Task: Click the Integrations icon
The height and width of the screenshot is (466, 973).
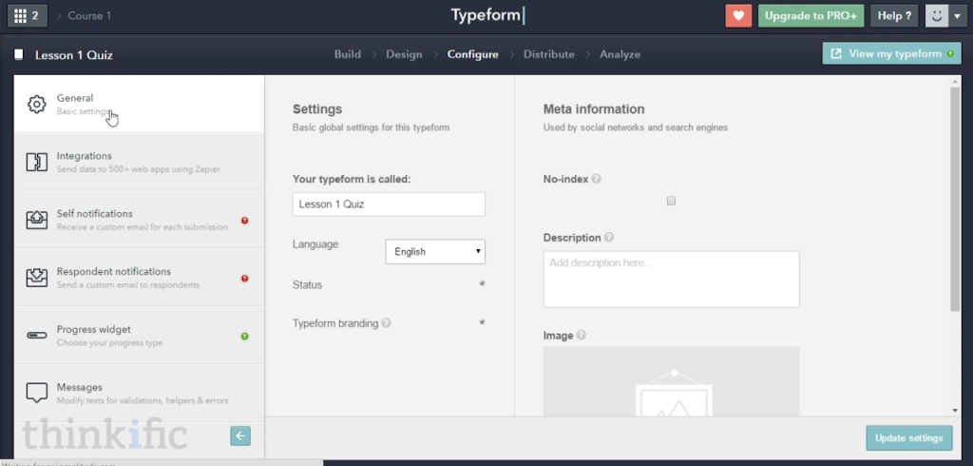Action: coord(37,163)
